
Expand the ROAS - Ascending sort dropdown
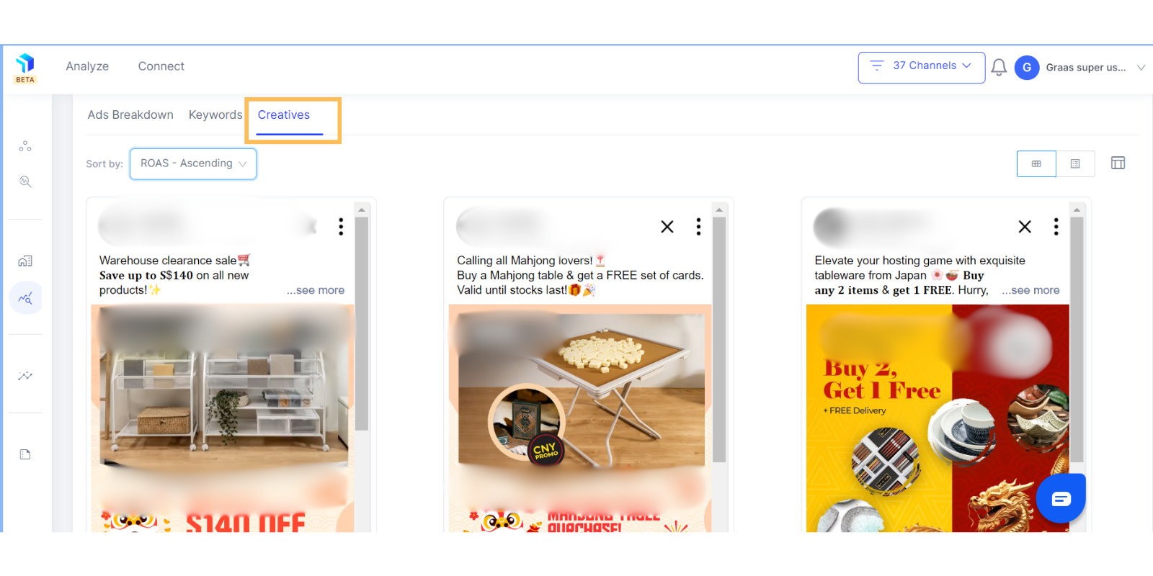tap(193, 164)
